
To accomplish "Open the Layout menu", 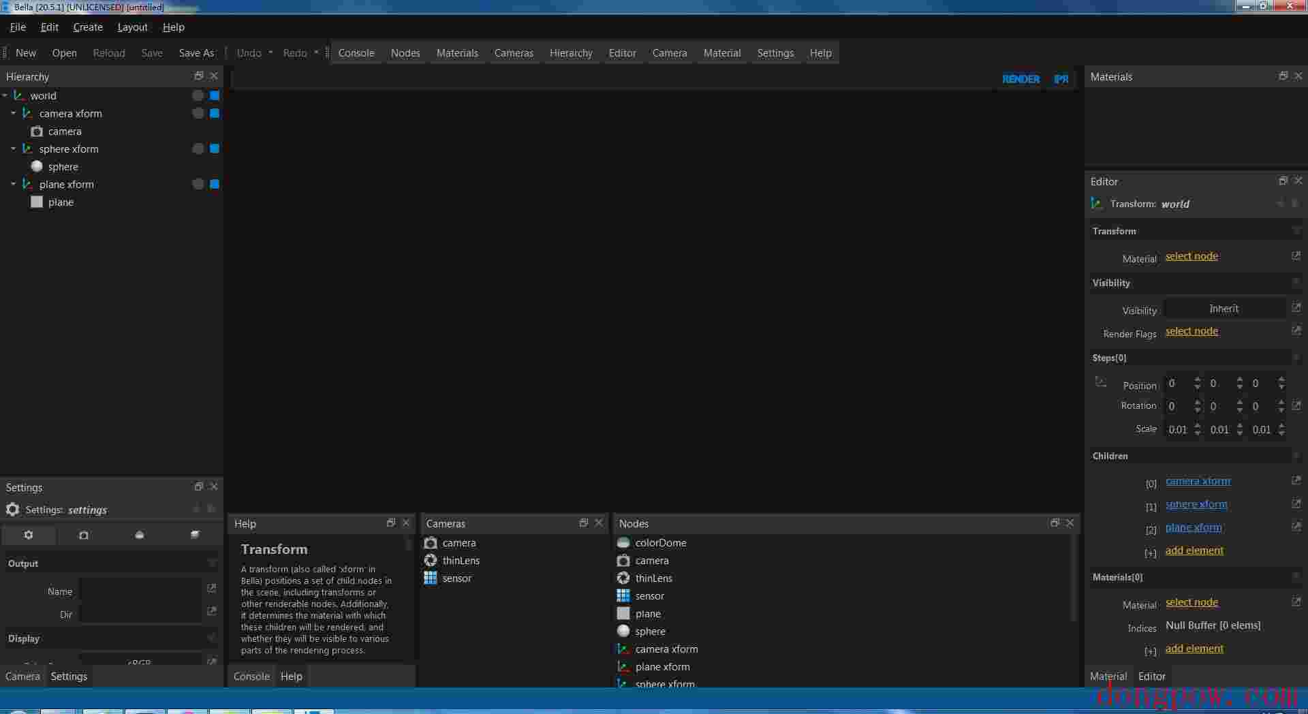I will coord(132,27).
